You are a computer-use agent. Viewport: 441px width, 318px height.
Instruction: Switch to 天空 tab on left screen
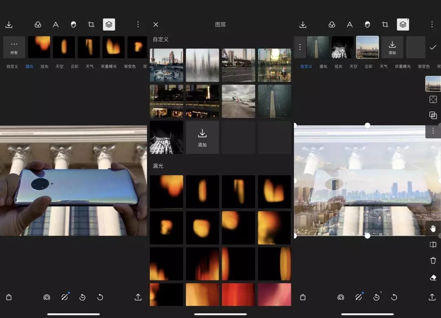tap(60, 66)
